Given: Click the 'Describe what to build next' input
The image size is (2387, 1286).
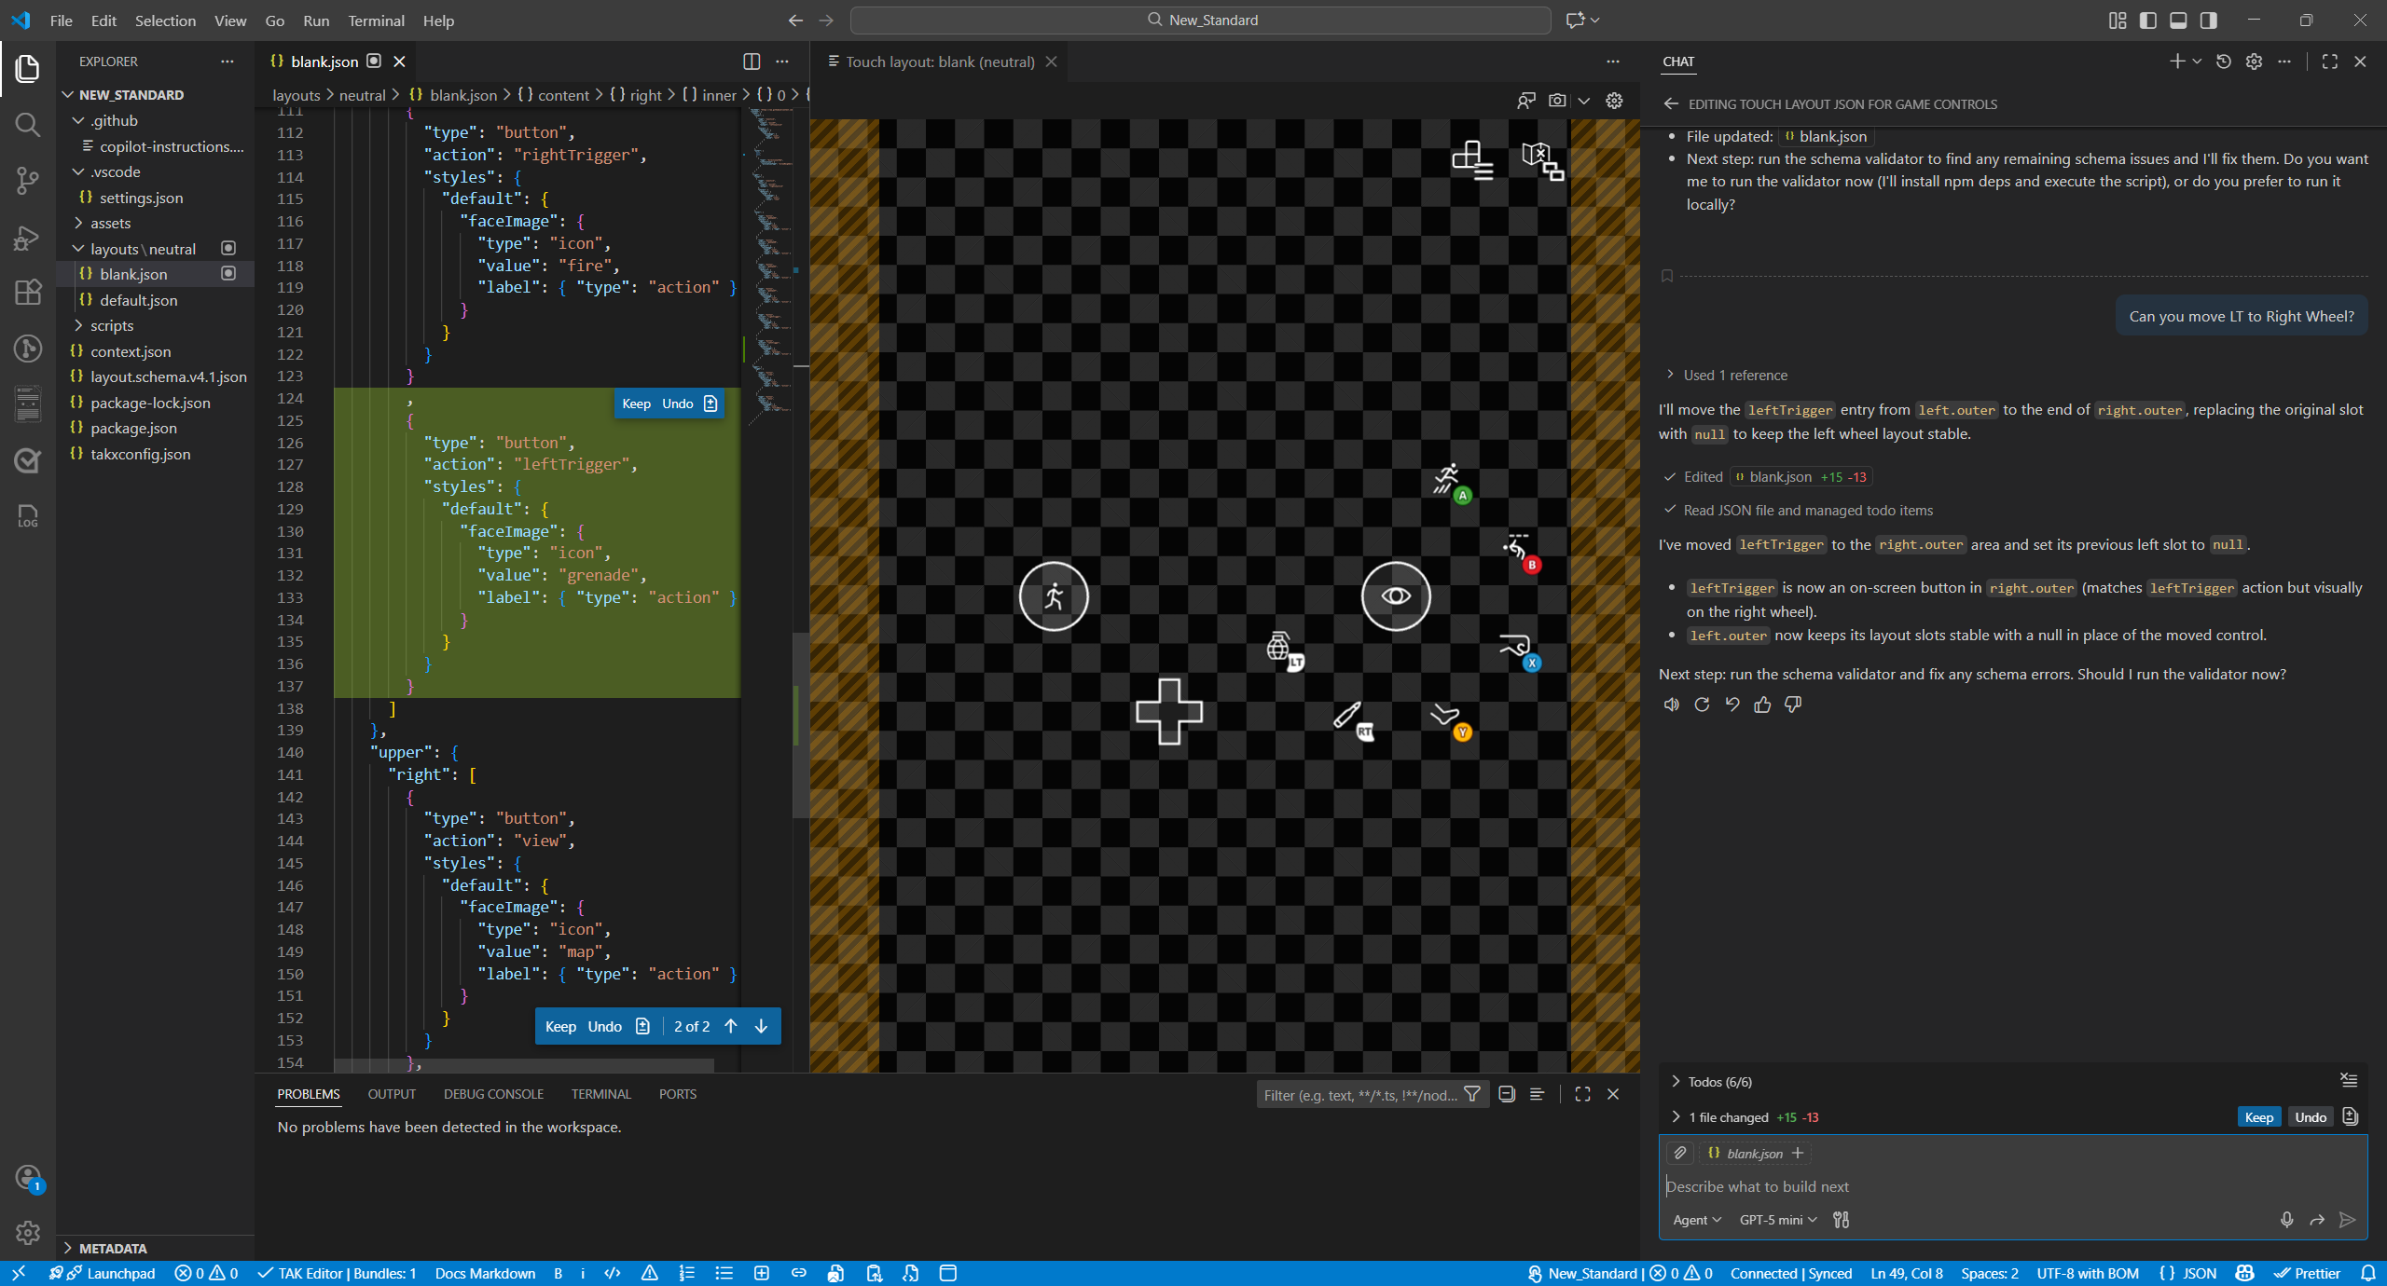Looking at the screenshot, I should (2012, 1186).
